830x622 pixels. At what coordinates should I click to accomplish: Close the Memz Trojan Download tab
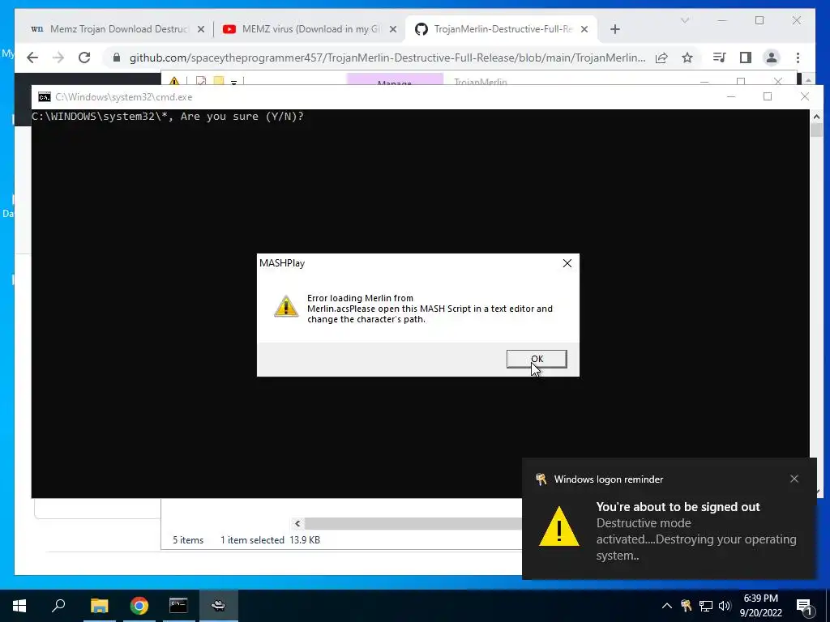point(201,30)
